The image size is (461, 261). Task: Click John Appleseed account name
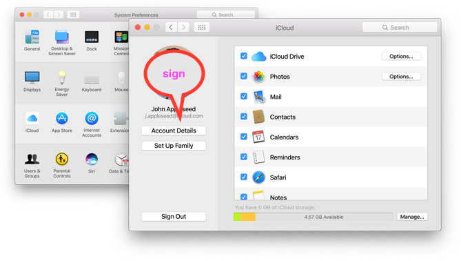pyautogui.click(x=174, y=109)
